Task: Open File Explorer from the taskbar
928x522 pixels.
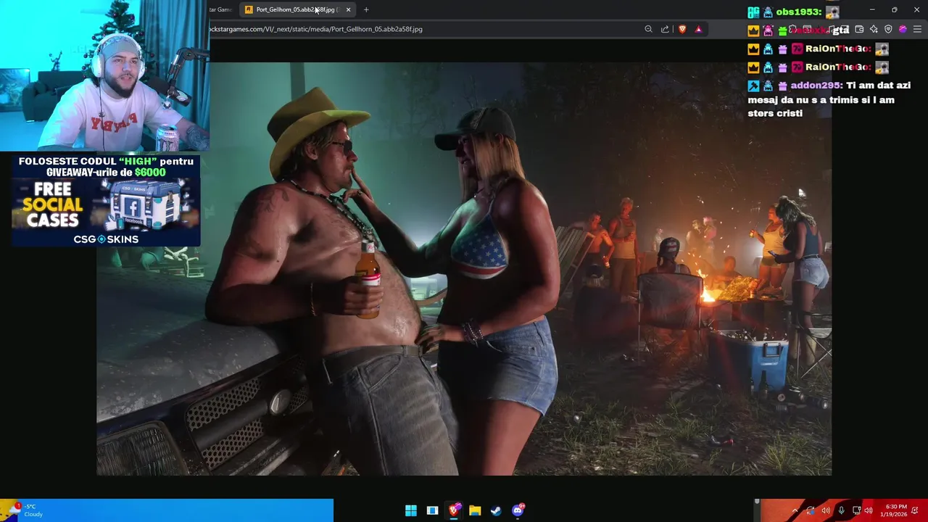Action: (475, 510)
